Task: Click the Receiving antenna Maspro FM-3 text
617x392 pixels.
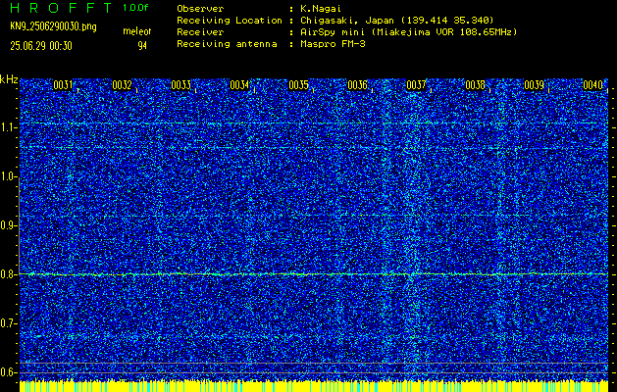Action: [x=333, y=44]
